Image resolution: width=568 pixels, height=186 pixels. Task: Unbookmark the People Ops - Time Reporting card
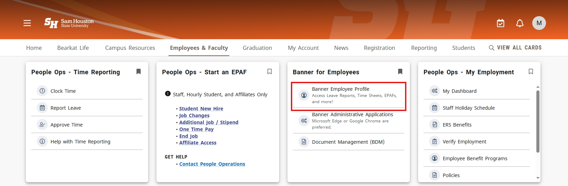139,72
